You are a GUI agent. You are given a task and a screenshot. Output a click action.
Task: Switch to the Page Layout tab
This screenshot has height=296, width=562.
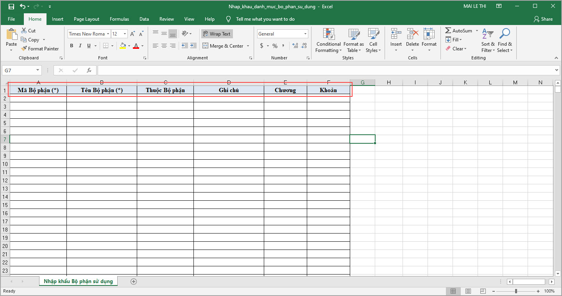pyautogui.click(x=86, y=19)
